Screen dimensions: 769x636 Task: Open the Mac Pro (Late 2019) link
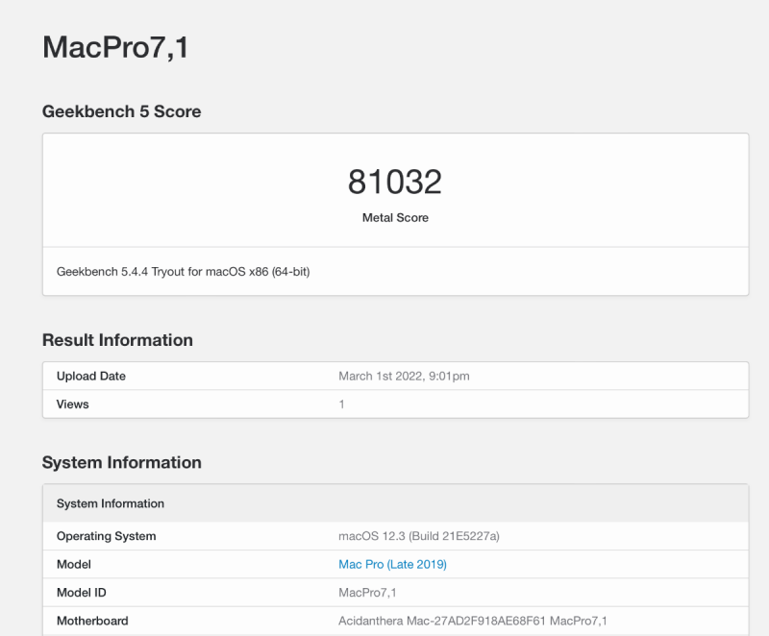pos(392,565)
